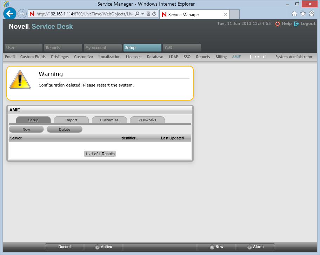Screen dimensions: 320x255
Task: Go back with the browser back arrow
Action: [x=9, y=13]
